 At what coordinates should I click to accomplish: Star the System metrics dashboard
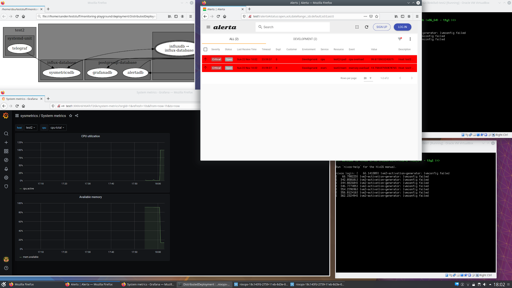coord(70,115)
